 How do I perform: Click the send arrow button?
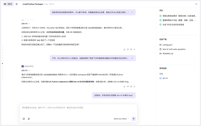133,119
